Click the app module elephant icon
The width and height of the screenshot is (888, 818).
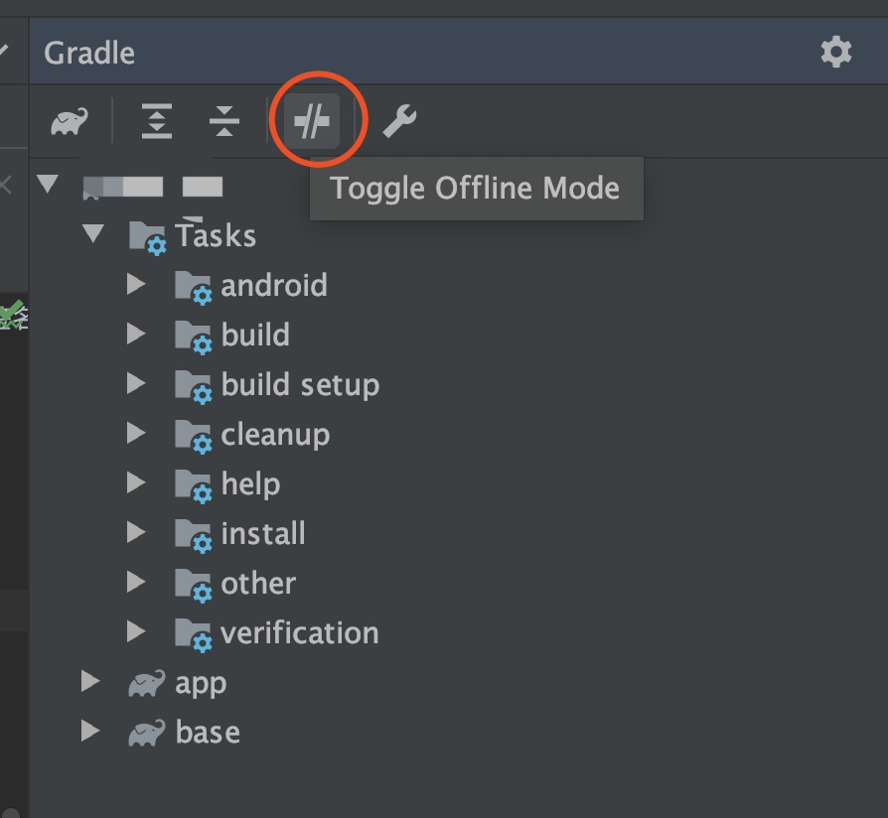147,683
